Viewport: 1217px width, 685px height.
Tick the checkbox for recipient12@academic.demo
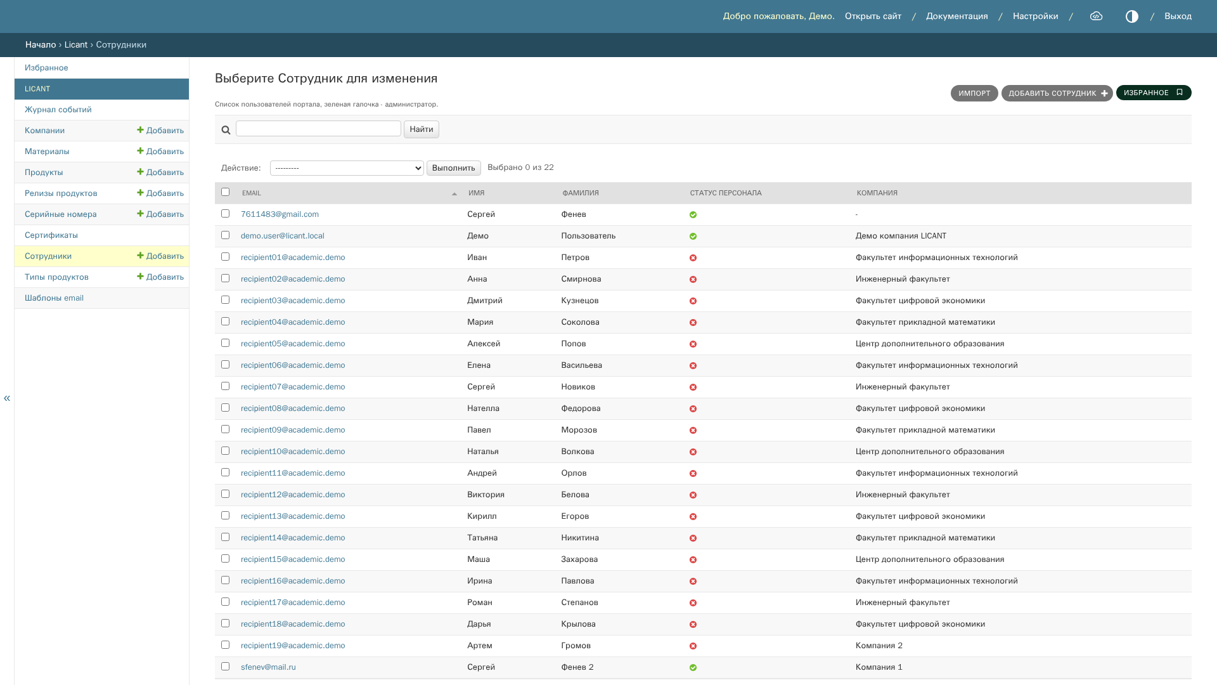(x=225, y=494)
